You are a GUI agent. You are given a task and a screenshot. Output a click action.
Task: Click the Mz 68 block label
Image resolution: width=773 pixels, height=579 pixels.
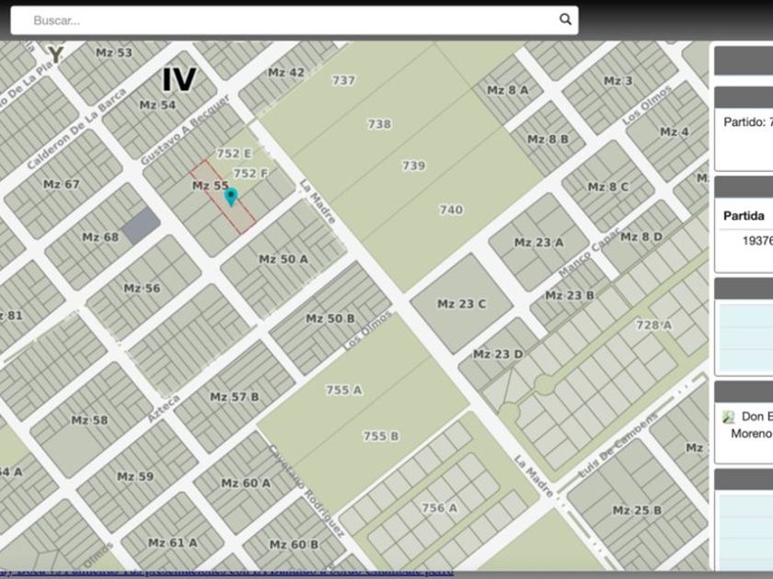tap(100, 237)
